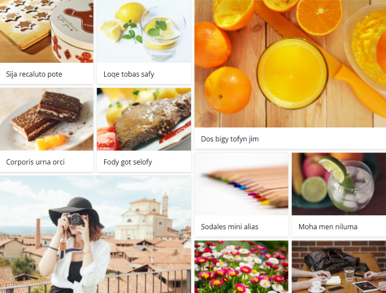The height and width of the screenshot is (293, 386).
Task: Open the gingerbread cookie tin photo
Action: [x=46, y=31]
